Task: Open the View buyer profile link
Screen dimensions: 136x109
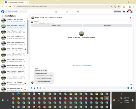Action: 87,66
